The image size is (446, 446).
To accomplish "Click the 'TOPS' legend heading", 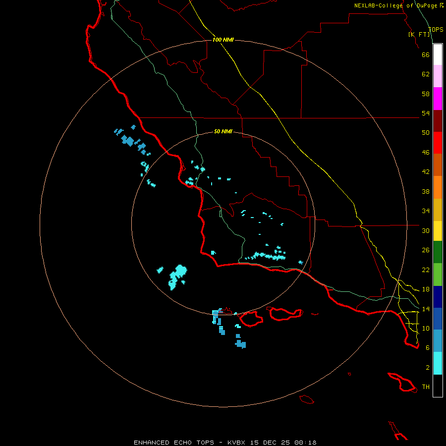I will point(436,30).
